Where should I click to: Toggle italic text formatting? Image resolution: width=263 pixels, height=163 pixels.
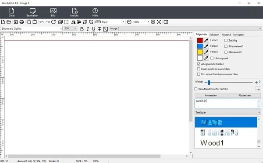[x=88, y=29]
